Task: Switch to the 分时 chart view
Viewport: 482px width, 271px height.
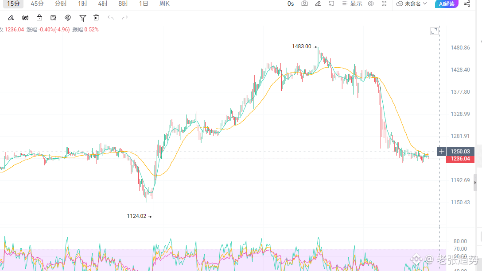Action: pos(61,4)
